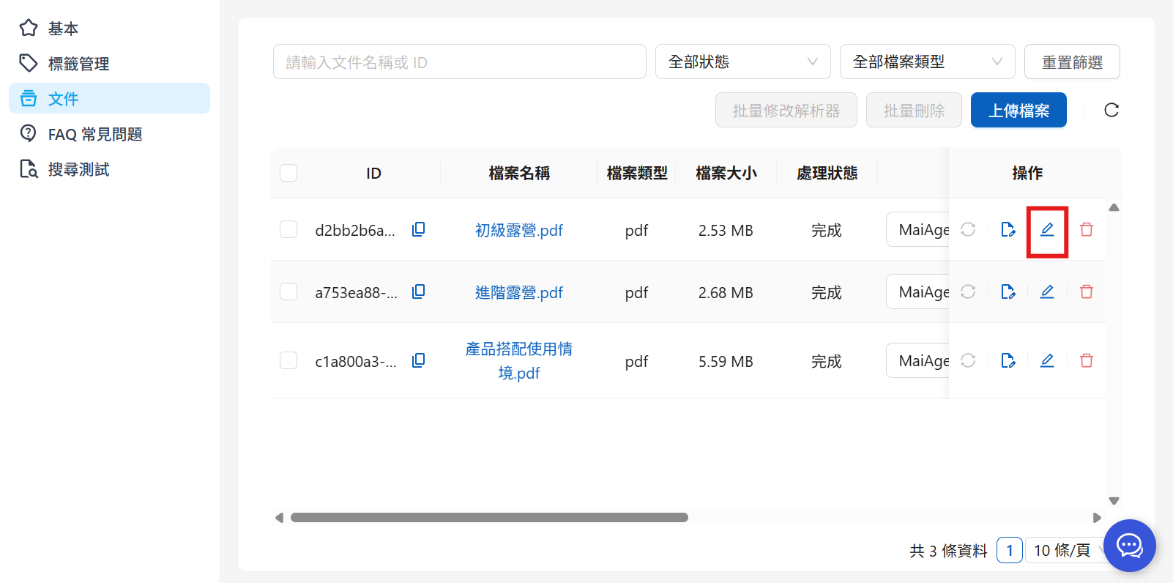The width and height of the screenshot is (1173, 583).
Task: Open FAQ 常見問題 sidebar item
Action: tap(94, 134)
